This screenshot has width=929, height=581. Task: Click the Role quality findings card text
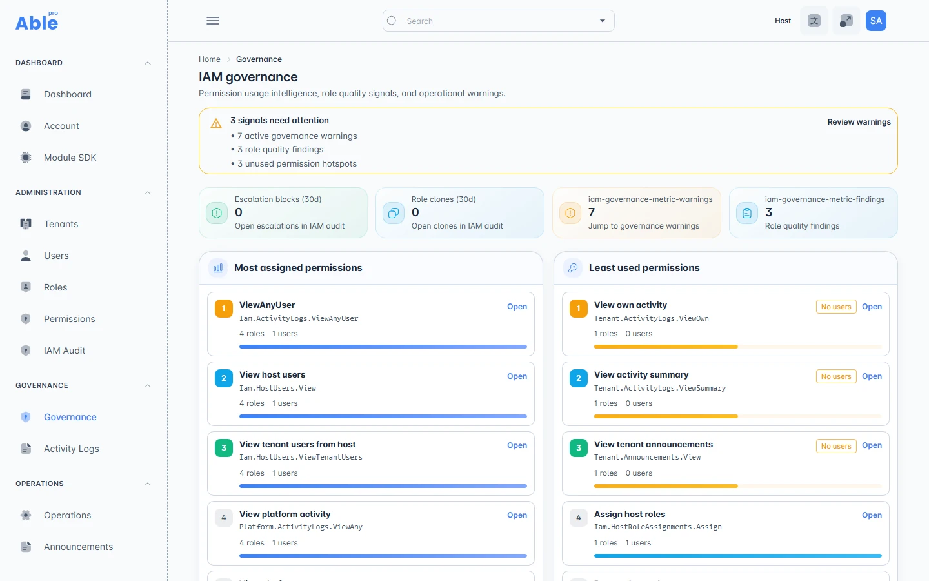coord(802,226)
